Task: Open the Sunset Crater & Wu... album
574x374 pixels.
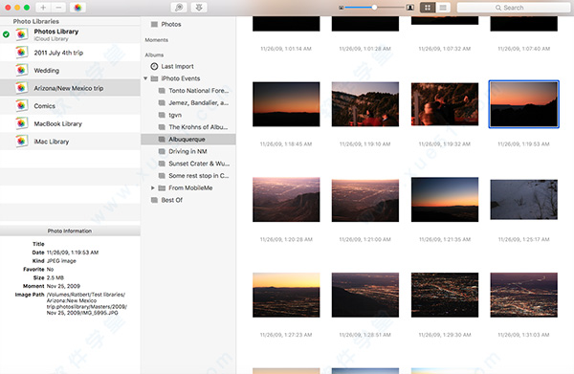Action: [x=199, y=164]
